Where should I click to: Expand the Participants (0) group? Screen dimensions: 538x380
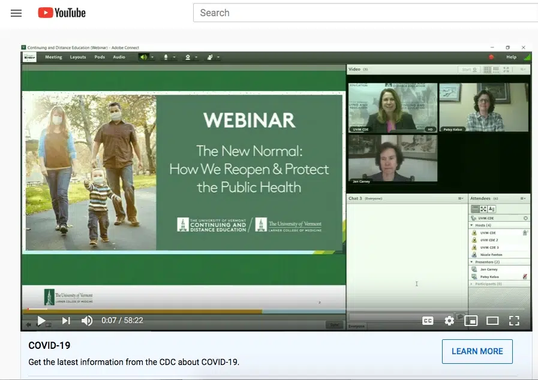pos(472,284)
